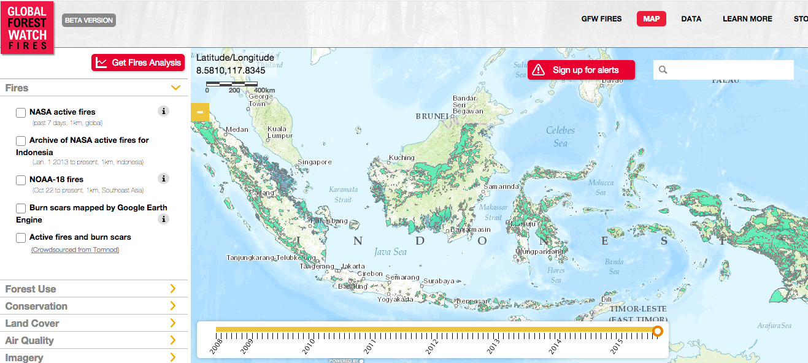The image size is (808, 363).
Task: Click Singapore label on the map
Action: click(x=314, y=162)
